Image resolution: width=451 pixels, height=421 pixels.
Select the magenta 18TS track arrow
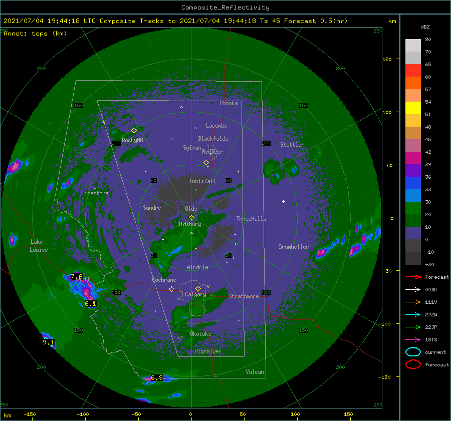[413, 339]
